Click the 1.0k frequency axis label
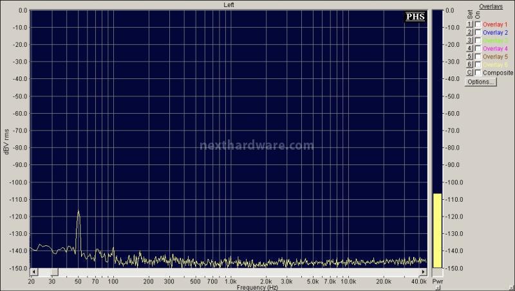This screenshot has height=291, width=515. pyautogui.click(x=230, y=281)
